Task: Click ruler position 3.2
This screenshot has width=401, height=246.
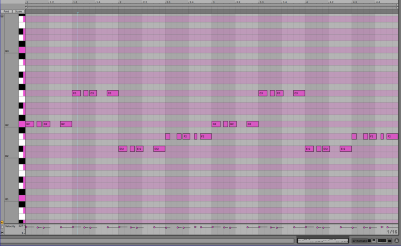Action: (x=238, y=2)
